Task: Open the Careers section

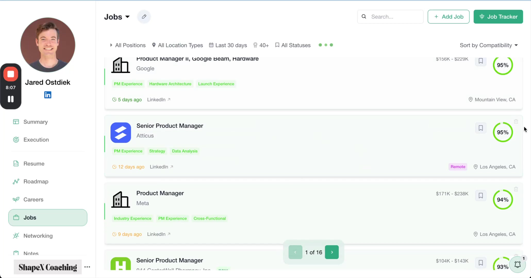Action: coord(33,199)
